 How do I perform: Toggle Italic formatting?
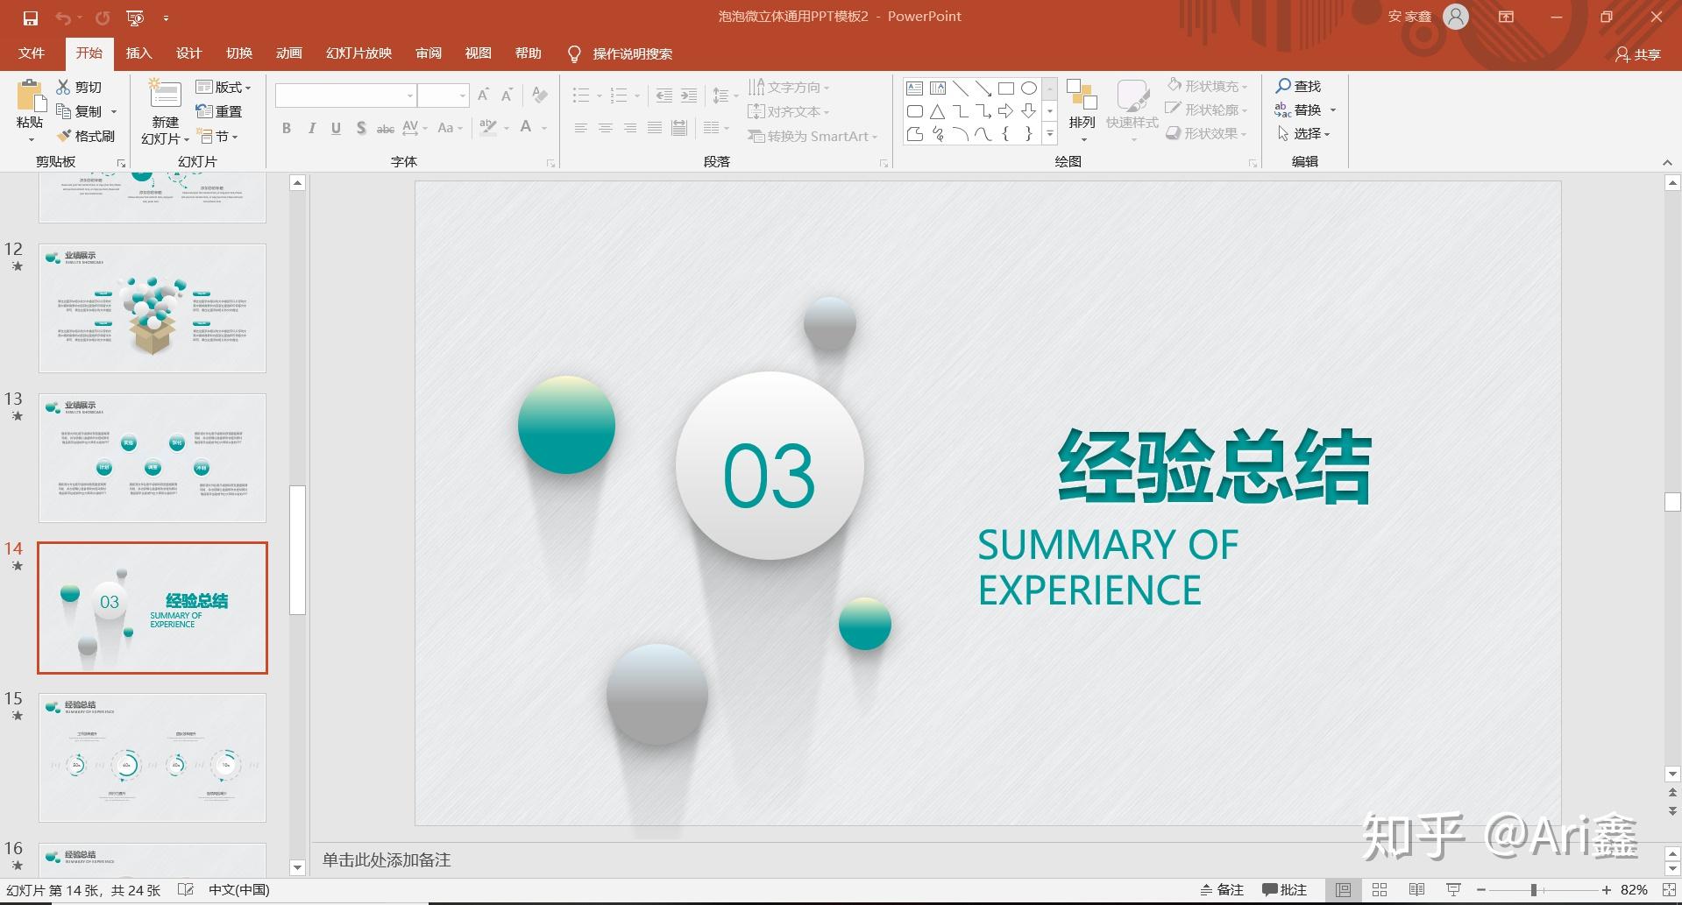(x=311, y=128)
